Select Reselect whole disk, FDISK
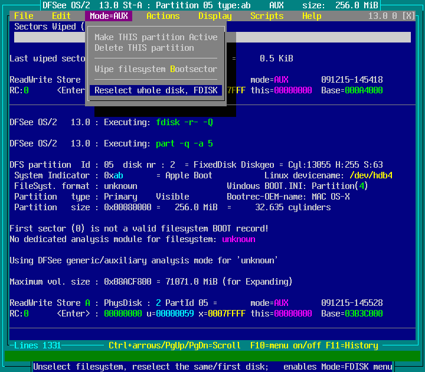This screenshot has height=372, width=425. [x=156, y=90]
